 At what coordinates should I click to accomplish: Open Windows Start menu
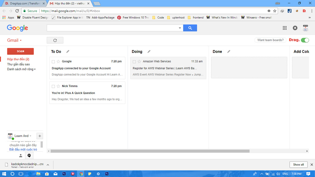point(4,174)
